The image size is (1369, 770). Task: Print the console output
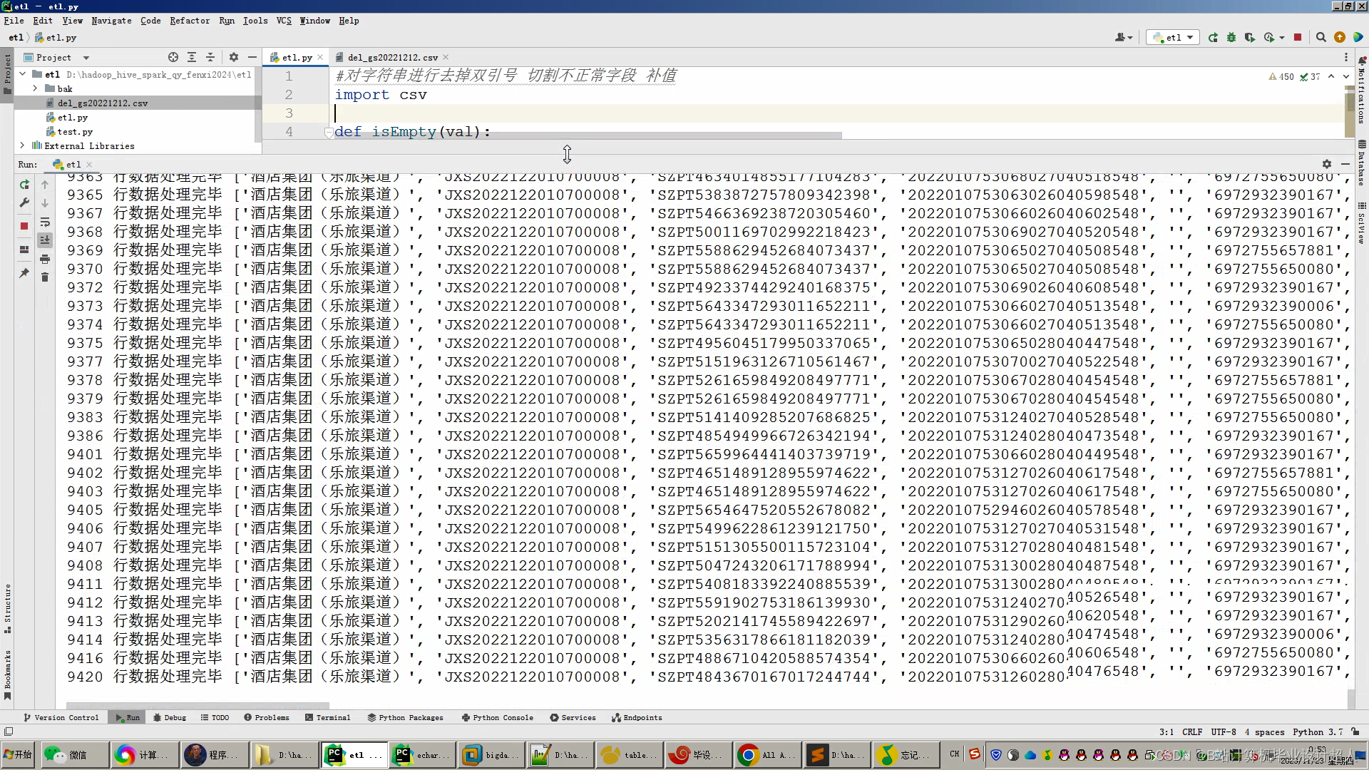45,259
